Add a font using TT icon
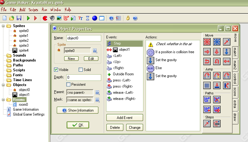This screenshot has height=142, width=248. pos(81,18)
